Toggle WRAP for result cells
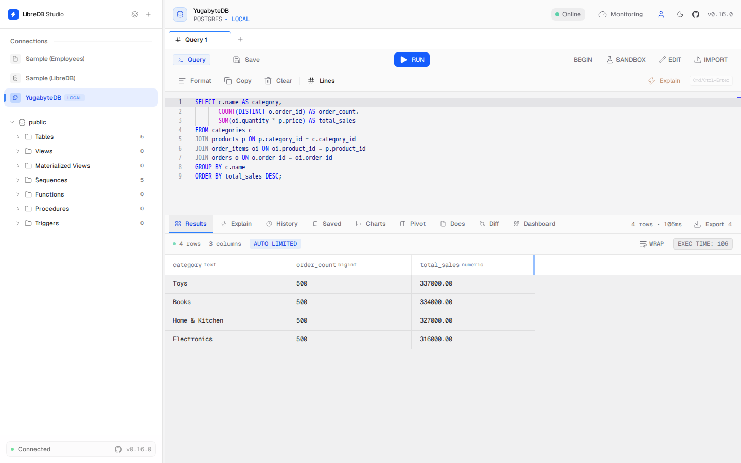Screen dimensions: 741x463 (651, 244)
